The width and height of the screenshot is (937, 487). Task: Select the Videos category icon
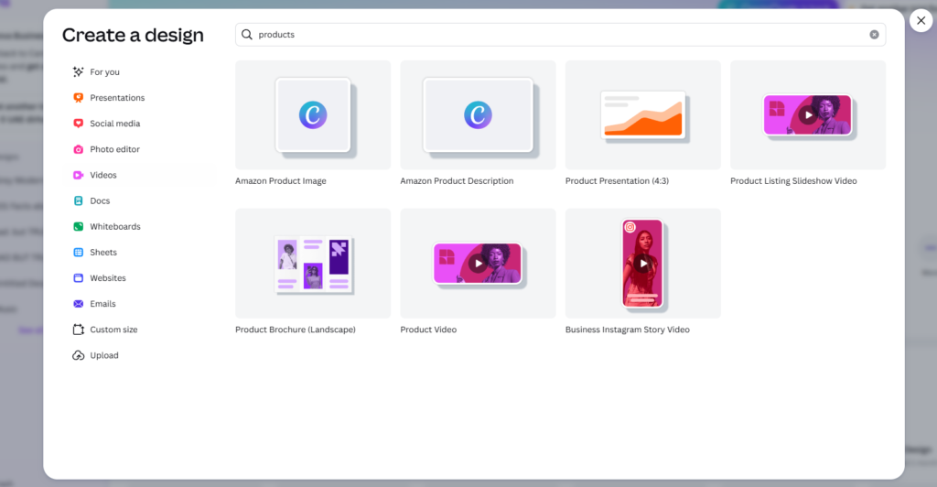click(79, 175)
